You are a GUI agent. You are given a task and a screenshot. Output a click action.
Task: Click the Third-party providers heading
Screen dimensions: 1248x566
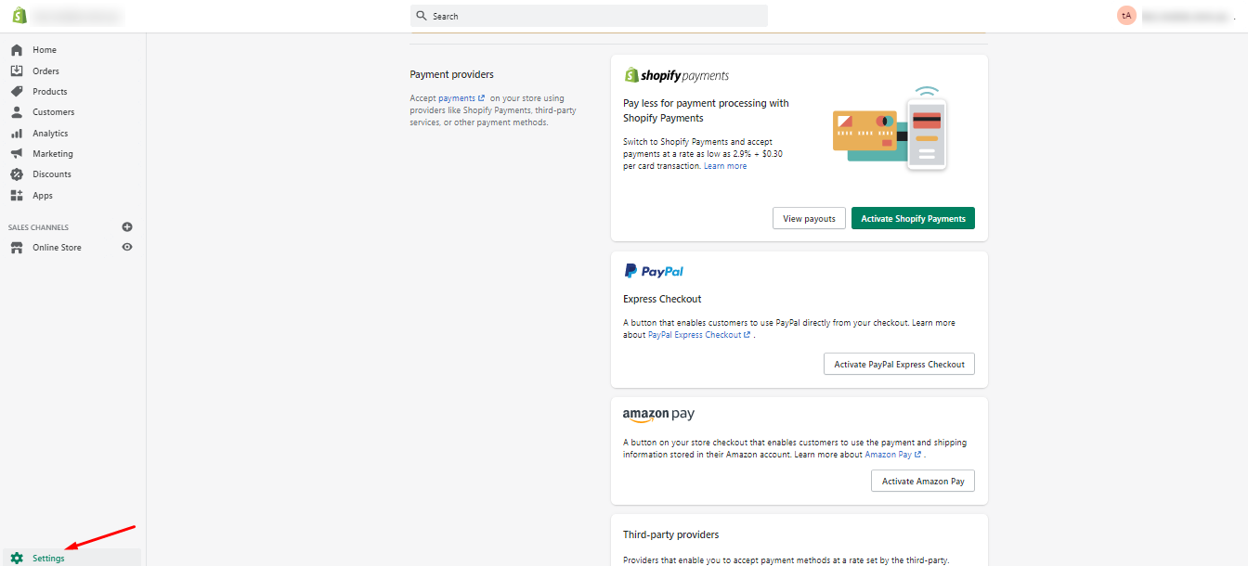pos(671,534)
